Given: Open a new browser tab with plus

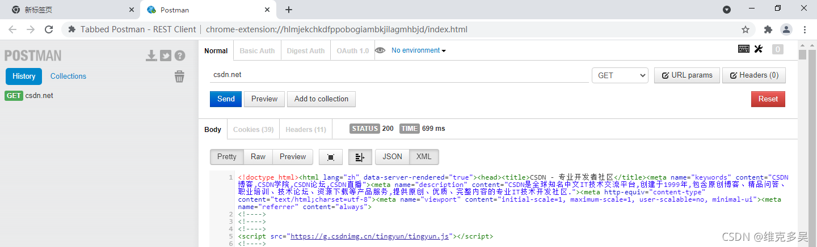Looking at the screenshot, I should pos(289,10).
